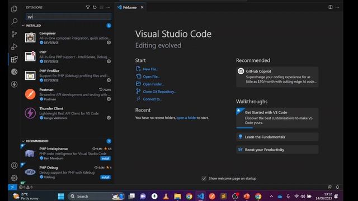The width and height of the screenshot is (358, 201).
Task: Toggle Show welcome page on startup checkbox
Action: click(x=204, y=179)
